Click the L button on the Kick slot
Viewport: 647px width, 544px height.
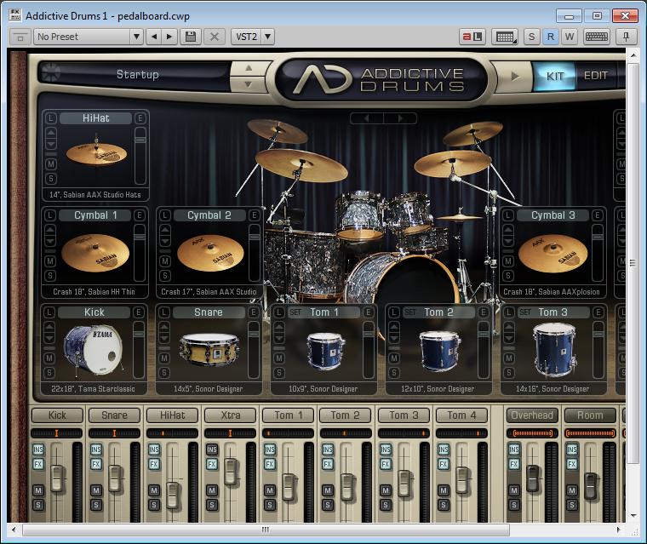click(49, 312)
